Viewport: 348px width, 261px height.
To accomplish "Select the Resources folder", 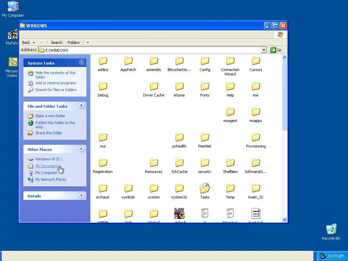I will point(154,166).
